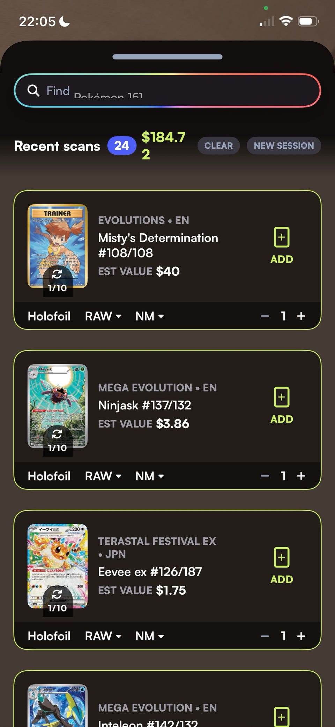Image resolution: width=335 pixels, height=727 pixels.
Task: Select Holofoil label on Ninjask card
Action: 49,476
